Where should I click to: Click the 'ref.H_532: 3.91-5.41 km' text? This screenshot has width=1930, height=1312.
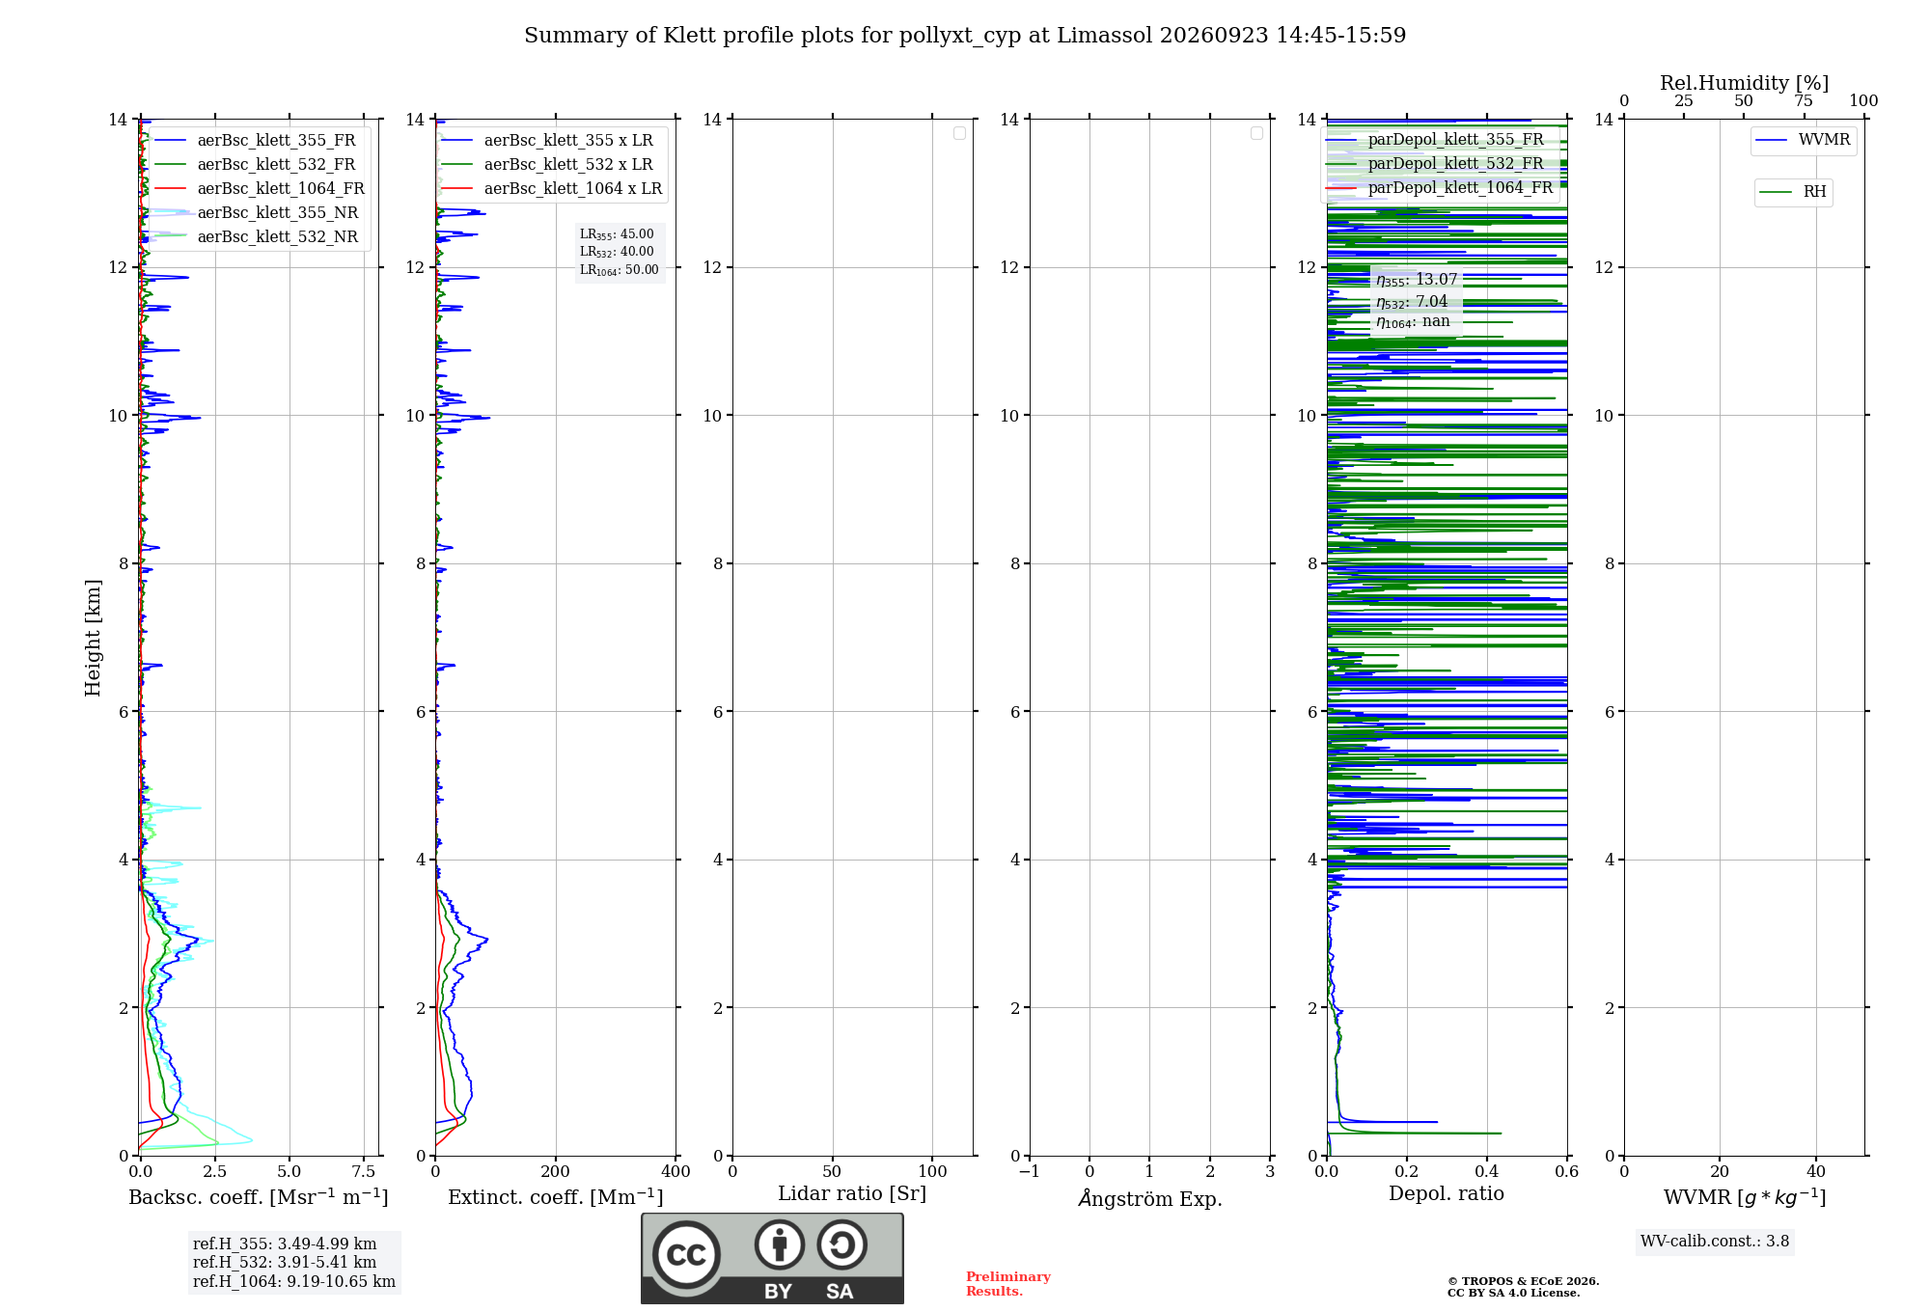[285, 1263]
